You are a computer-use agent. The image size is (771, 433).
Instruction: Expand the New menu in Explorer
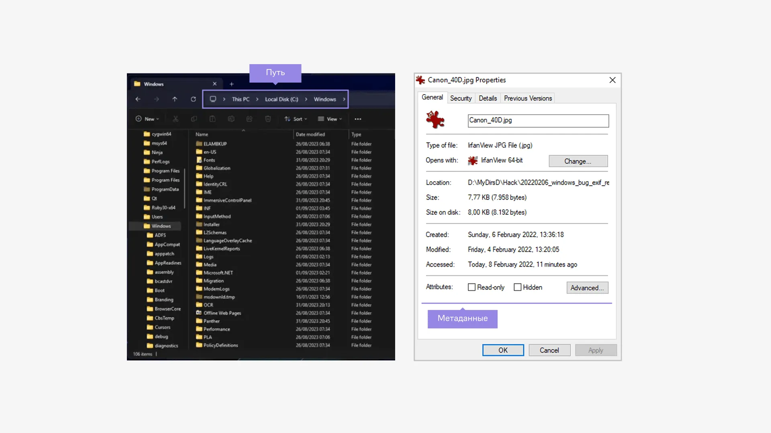[147, 119]
